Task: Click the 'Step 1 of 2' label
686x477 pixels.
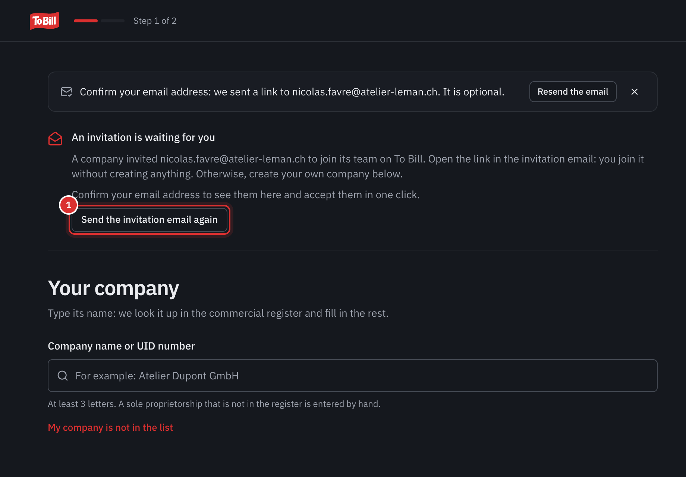Action: (155, 21)
